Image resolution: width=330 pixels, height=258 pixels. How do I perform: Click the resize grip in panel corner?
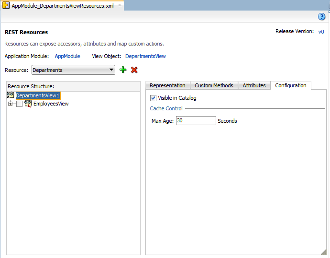tap(323, 252)
